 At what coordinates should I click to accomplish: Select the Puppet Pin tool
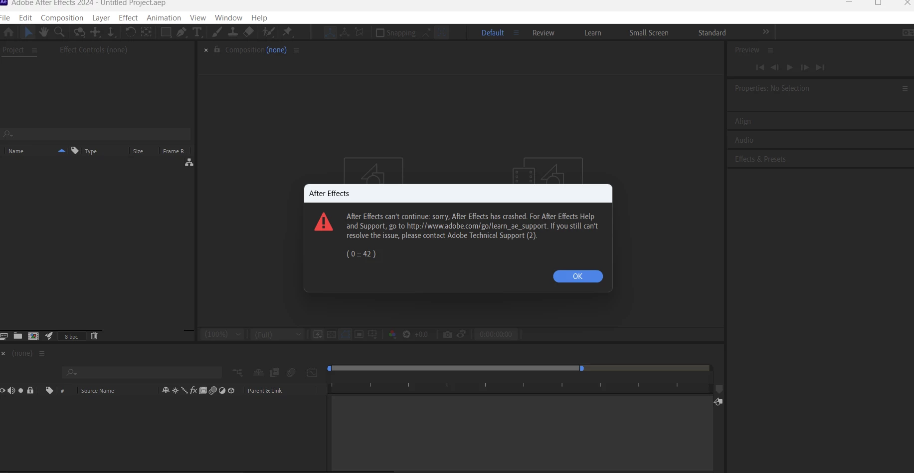click(288, 32)
